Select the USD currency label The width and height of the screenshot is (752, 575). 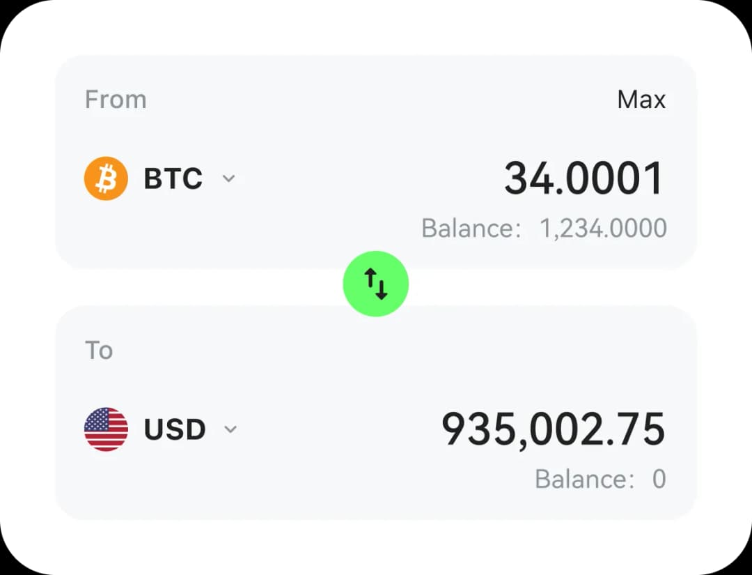coord(175,429)
